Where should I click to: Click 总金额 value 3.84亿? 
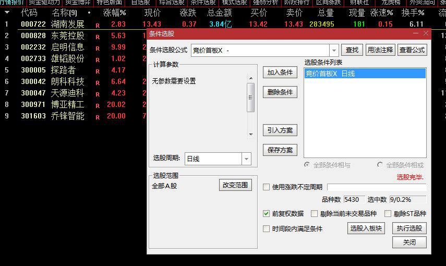click(221, 24)
